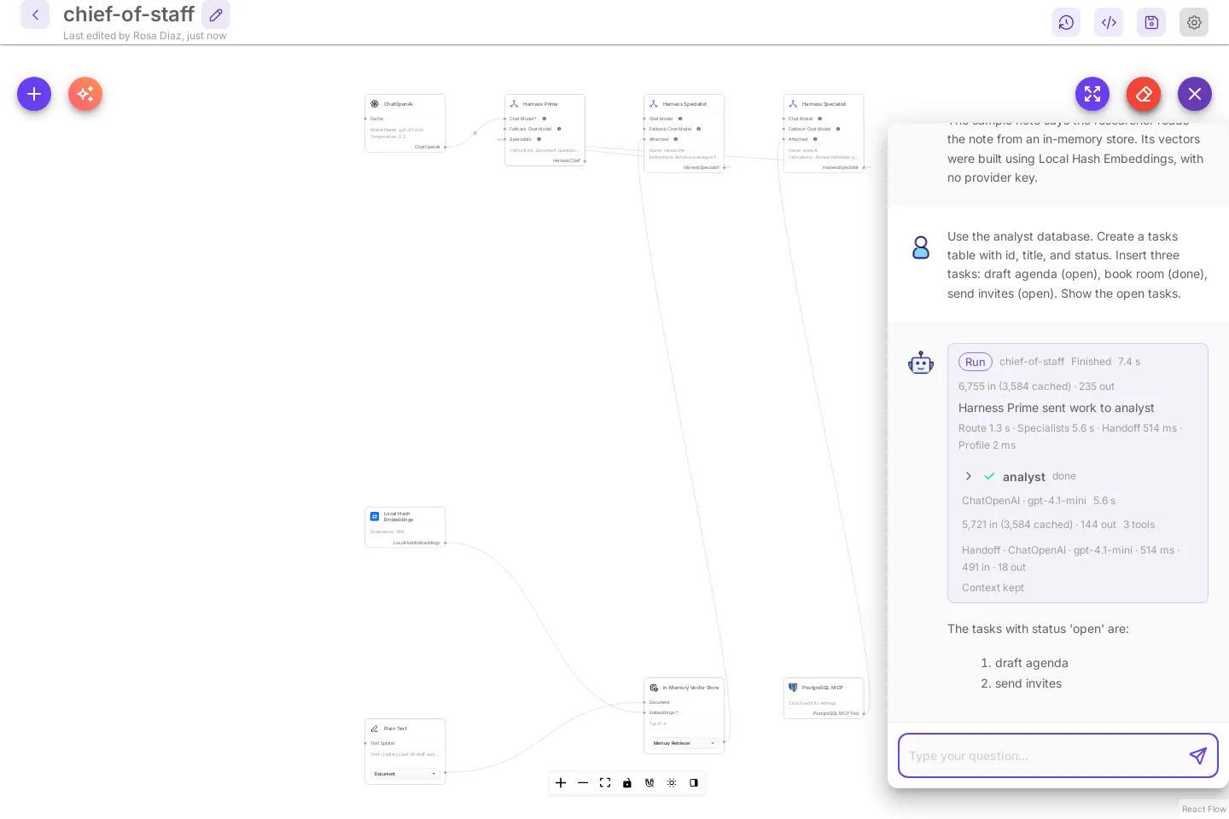Toggle canvas dark mode control
1229x819 pixels.
(694, 782)
